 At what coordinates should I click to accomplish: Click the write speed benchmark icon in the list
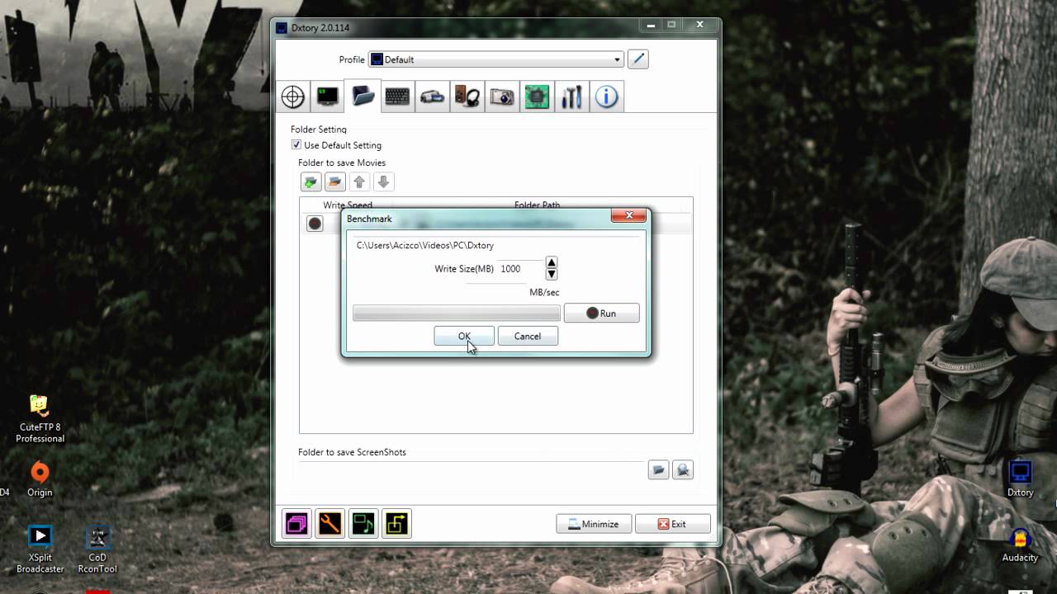click(315, 224)
